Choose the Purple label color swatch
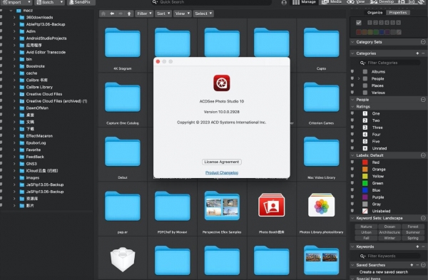Viewport: 428px width, 280px height. (365, 197)
